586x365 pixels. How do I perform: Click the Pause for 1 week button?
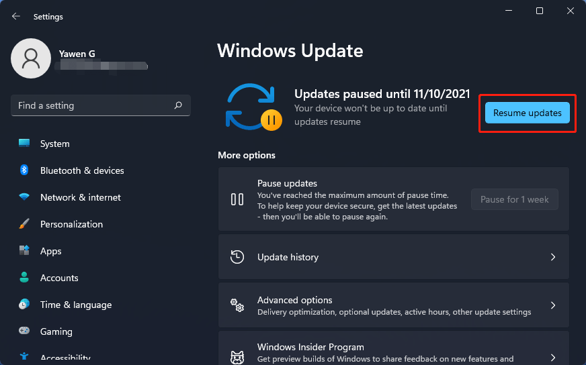pyautogui.click(x=515, y=199)
